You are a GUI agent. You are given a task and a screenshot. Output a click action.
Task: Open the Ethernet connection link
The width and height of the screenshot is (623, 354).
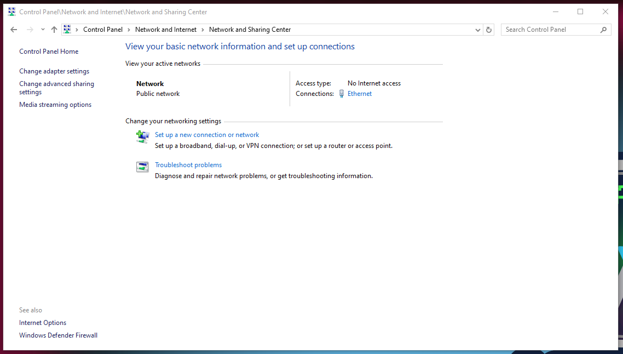(x=360, y=94)
